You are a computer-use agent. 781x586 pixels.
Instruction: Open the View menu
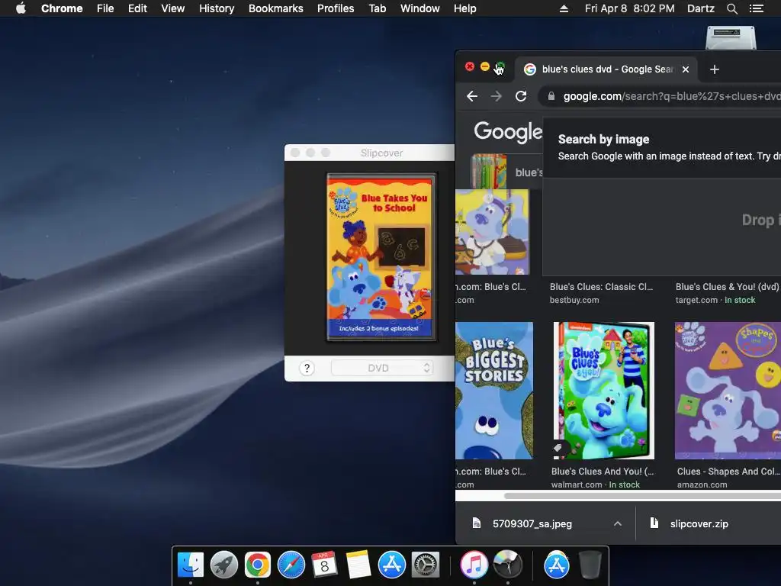(173, 8)
